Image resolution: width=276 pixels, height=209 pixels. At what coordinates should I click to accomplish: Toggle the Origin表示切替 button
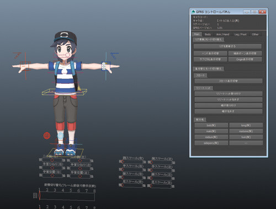click(x=245, y=59)
